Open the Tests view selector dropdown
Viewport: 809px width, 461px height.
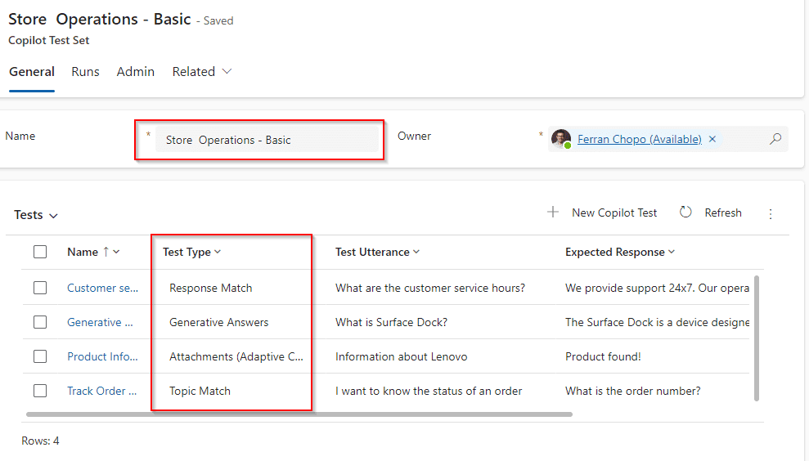[36, 215]
